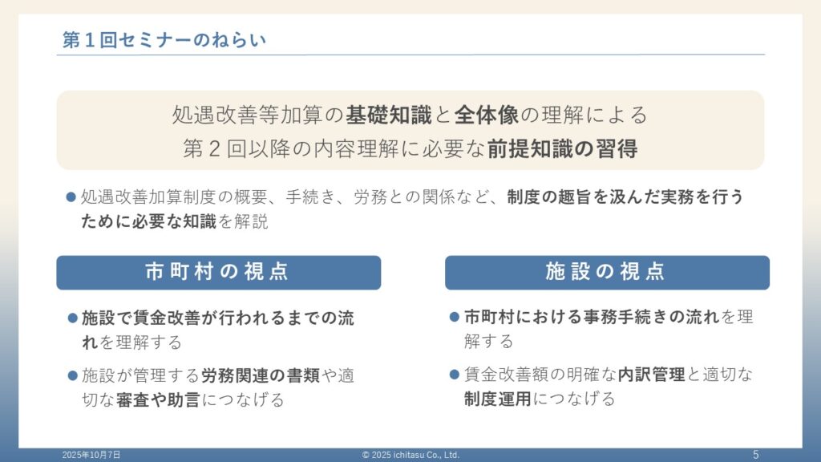The image size is (821, 462).
Task: Select the beige highlighted summary box
Action: pyautogui.click(x=410, y=130)
